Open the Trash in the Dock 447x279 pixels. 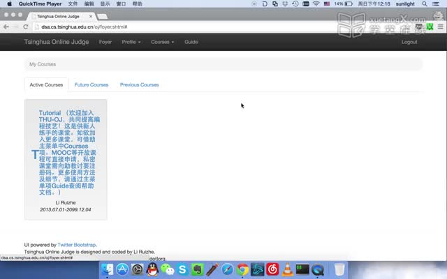(x=339, y=269)
